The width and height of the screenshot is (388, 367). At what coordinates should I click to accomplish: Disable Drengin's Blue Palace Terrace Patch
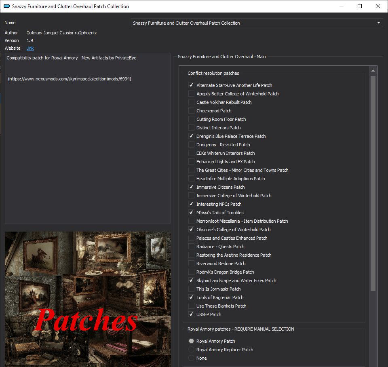(x=191, y=136)
